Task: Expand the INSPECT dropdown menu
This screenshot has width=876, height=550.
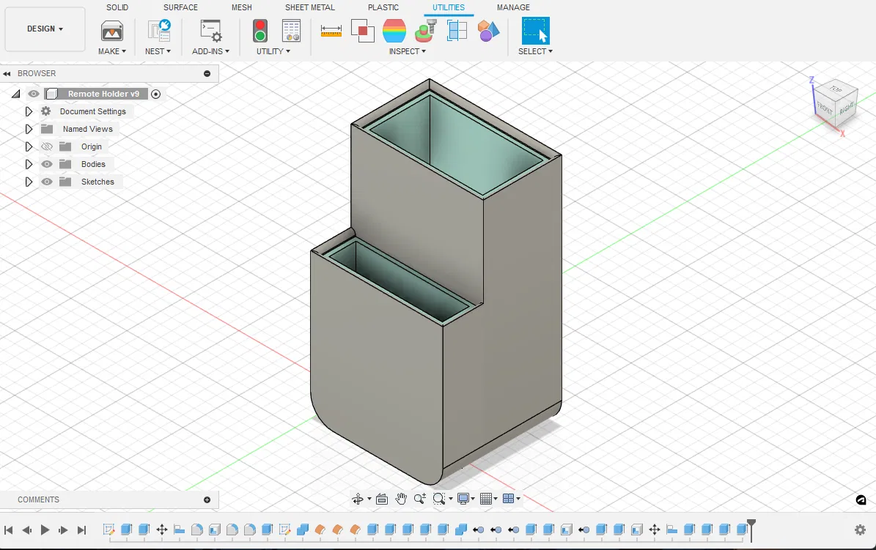Action: pyautogui.click(x=407, y=51)
